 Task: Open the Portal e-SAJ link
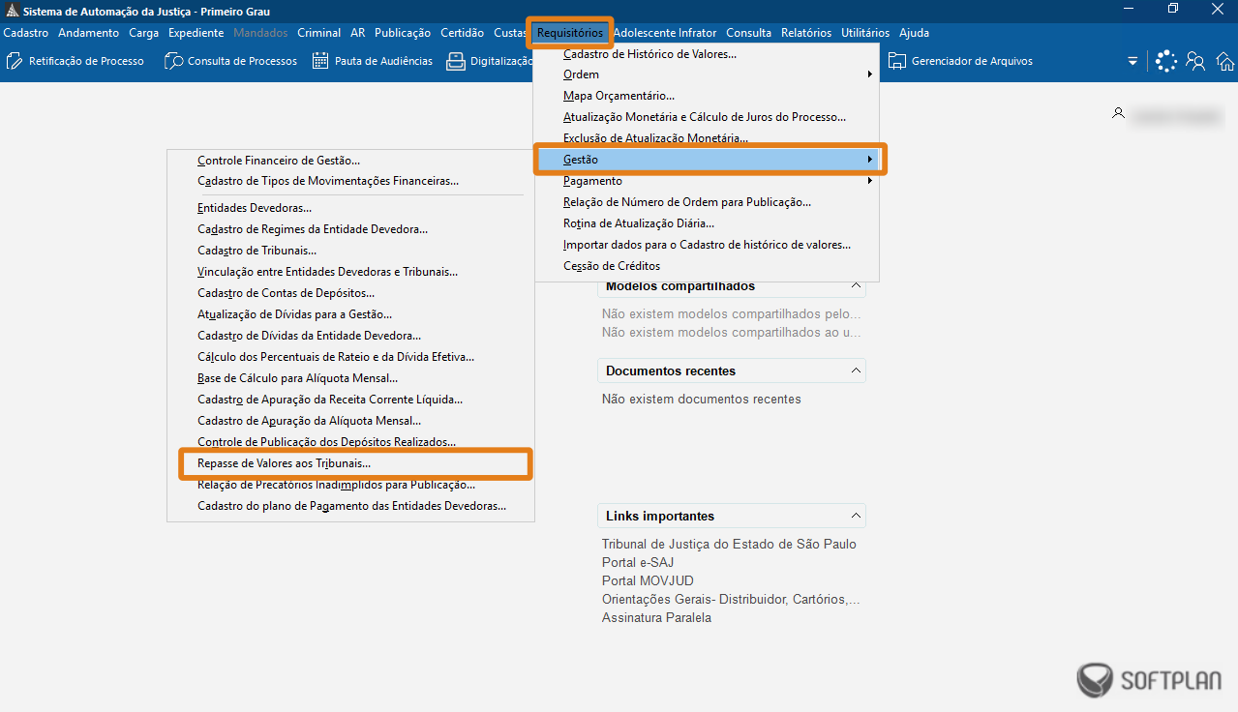(x=638, y=562)
